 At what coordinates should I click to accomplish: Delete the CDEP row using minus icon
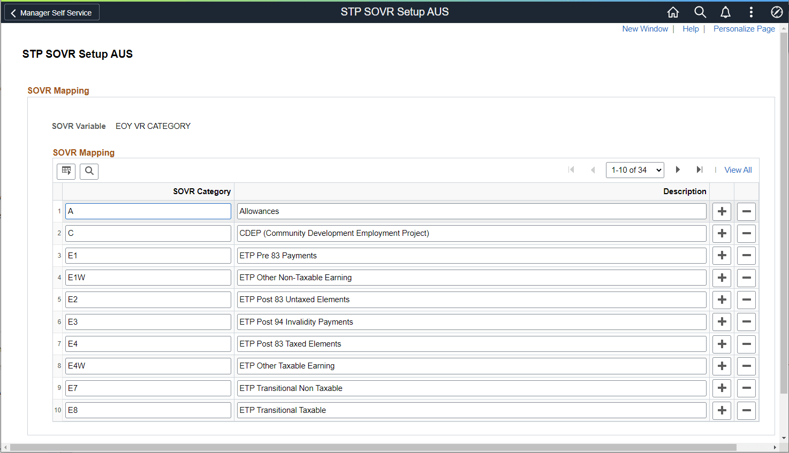(x=746, y=233)
